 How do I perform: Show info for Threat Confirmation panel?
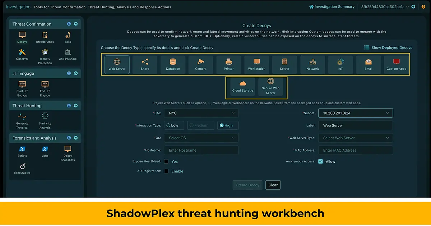click(69, 24)
